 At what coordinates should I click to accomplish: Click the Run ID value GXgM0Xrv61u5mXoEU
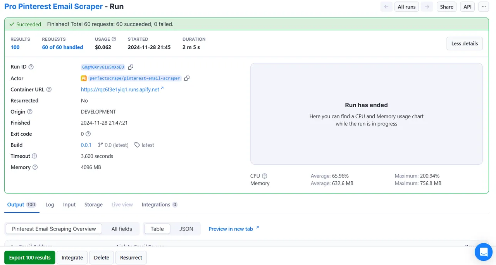(103, 67)
